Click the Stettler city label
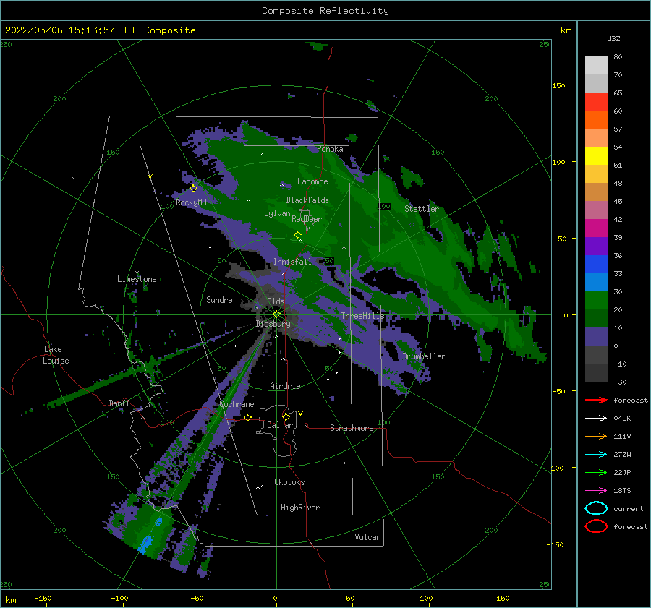 click(422, 209)
